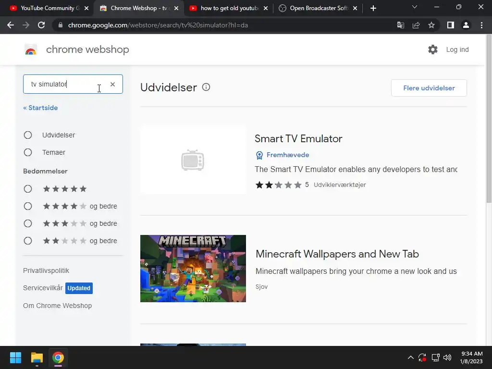Click the Smart TV Emulator star rating
This screenshot has width=492, height=369.
[x=279, y=185]
